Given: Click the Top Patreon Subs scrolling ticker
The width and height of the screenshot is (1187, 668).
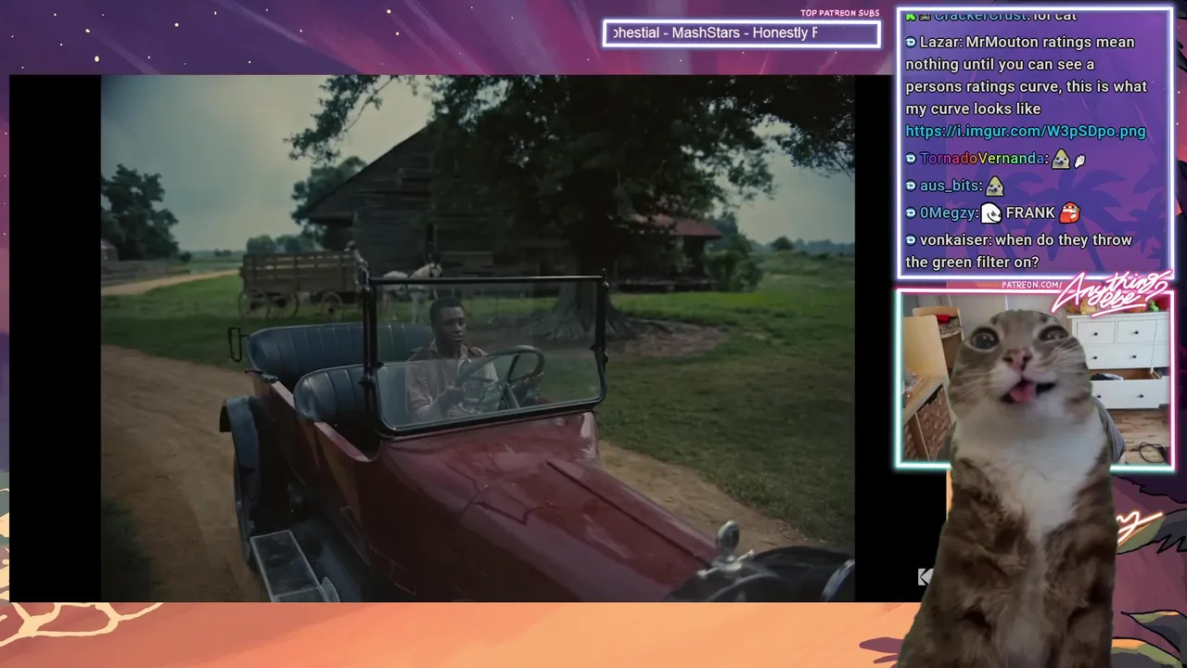Looking at the screenshot, I should pyautogui.click(x=741, y=33).
